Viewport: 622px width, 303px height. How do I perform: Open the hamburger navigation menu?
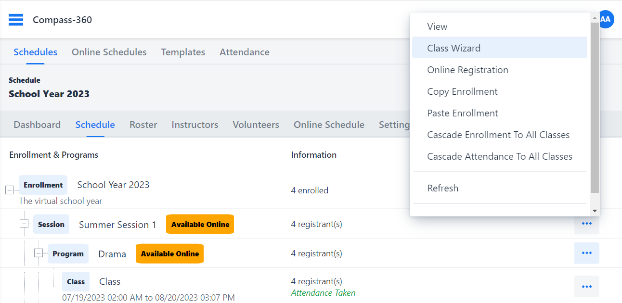16,20
